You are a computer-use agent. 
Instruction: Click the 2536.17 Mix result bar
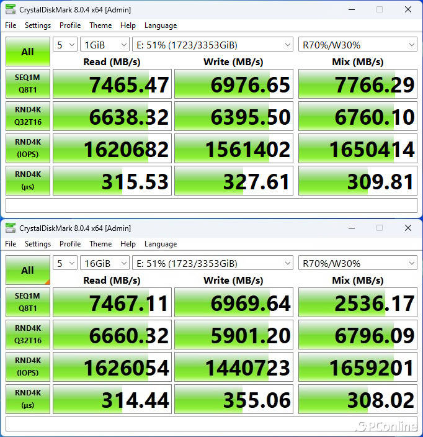pos(357,303)
